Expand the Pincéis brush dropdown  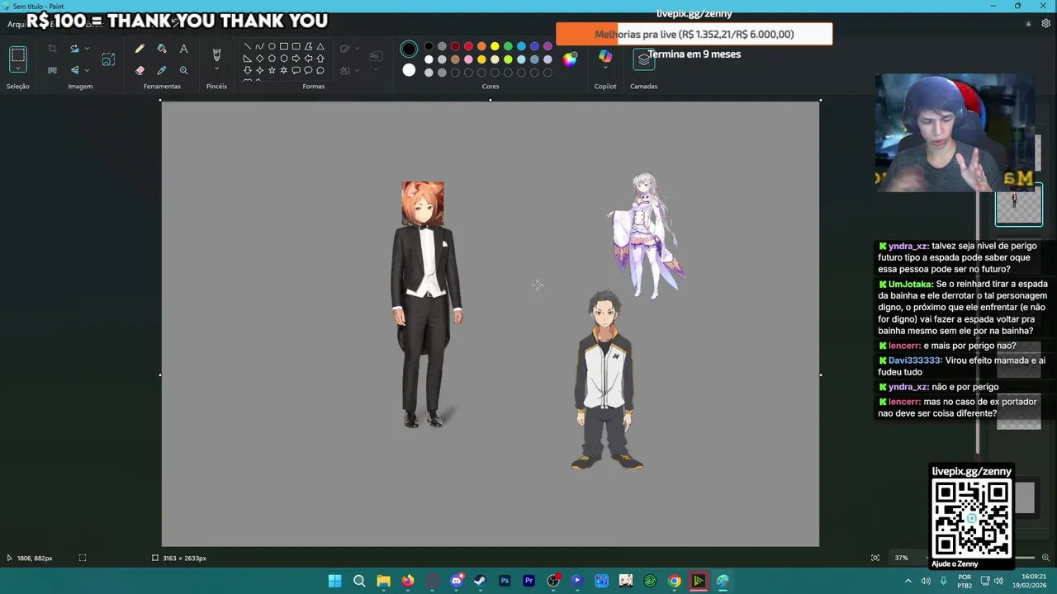pyautogui.click(x=216, y=70)
